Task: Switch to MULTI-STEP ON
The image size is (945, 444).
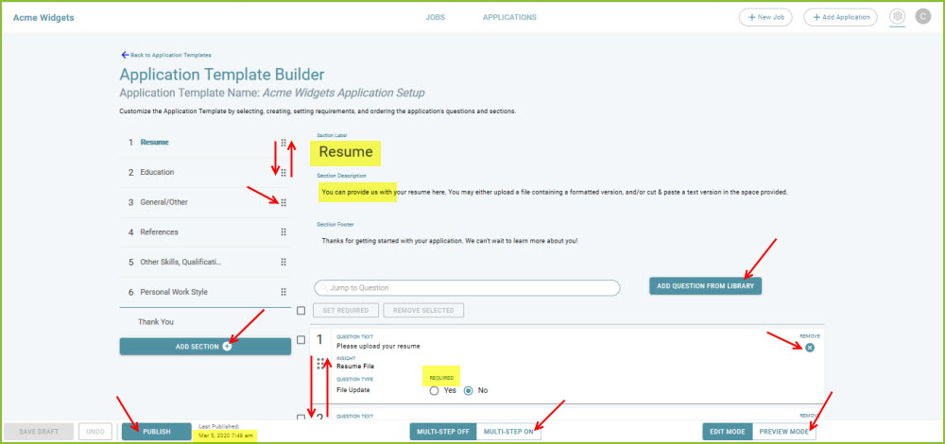Action: click(508, 432)
